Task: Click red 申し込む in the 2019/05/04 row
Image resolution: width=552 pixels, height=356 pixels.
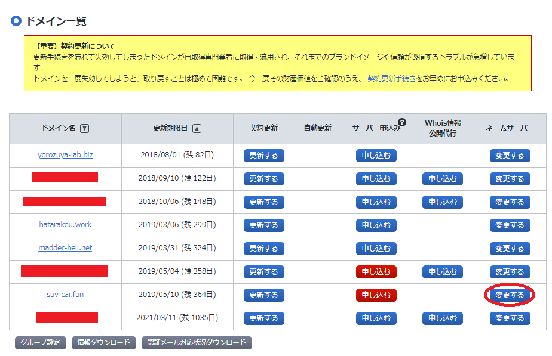Action: point(376,272)
